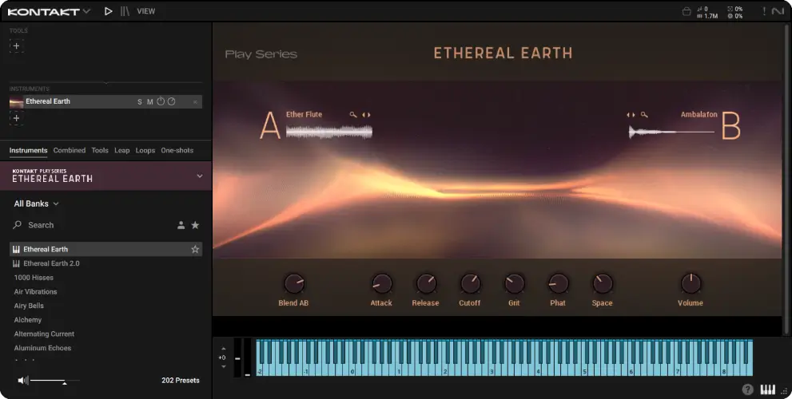Click the Grit knob
This screenshot has width=792, height=399.
(x=514, y=284)
